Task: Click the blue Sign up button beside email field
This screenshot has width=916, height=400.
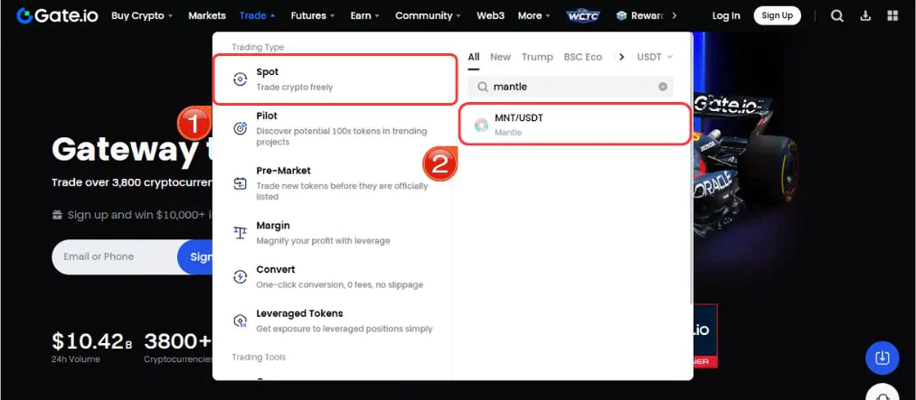Action: click(x=195, y=256)
